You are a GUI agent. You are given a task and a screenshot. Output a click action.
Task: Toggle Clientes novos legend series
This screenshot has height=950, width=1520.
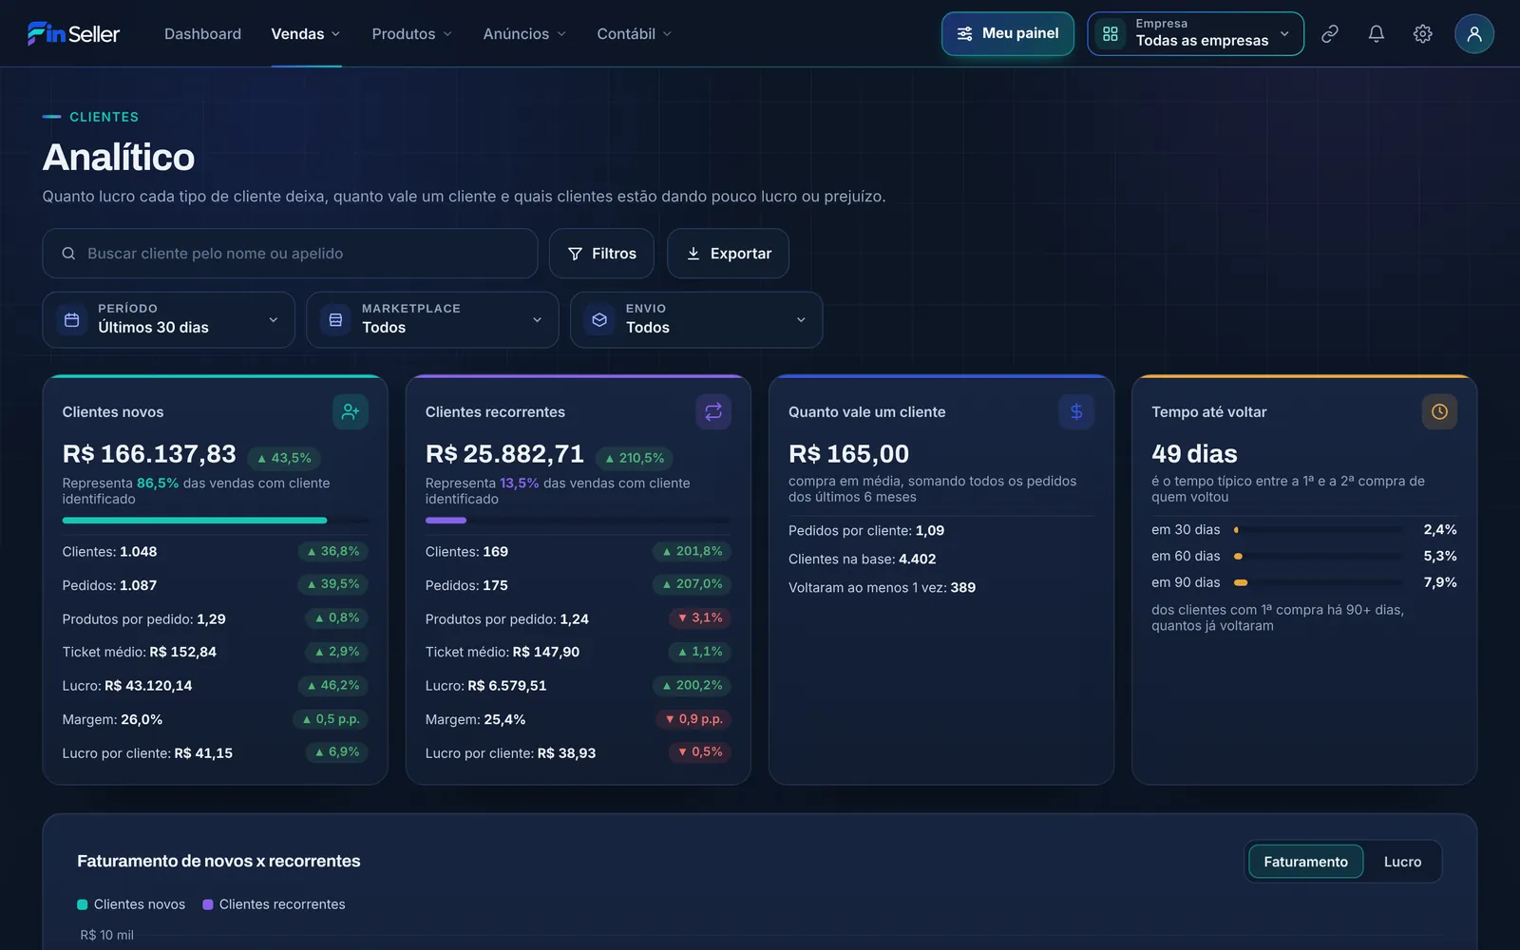pos(131,904)
